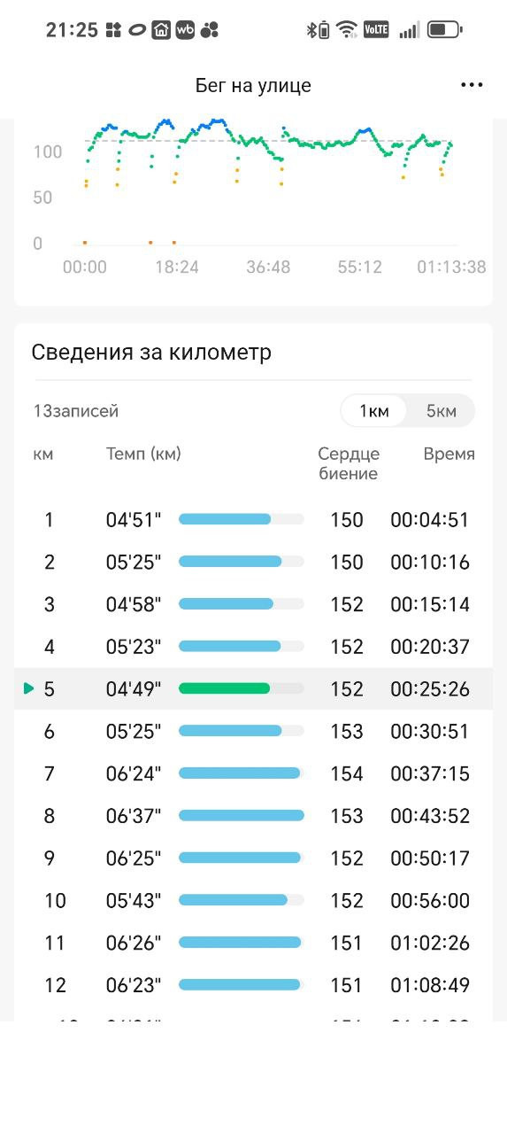Tap the Сердцебиение column header

[x=349, y=464]
